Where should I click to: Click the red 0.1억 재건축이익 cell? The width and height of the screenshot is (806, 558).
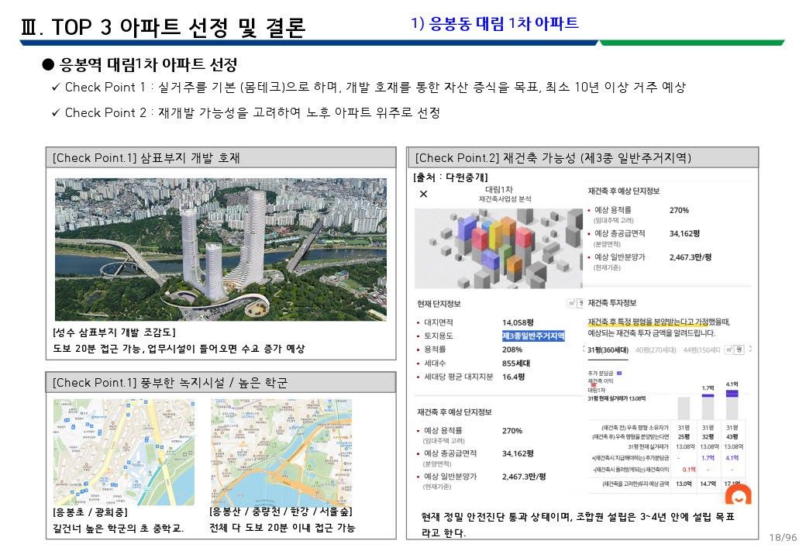689,469
